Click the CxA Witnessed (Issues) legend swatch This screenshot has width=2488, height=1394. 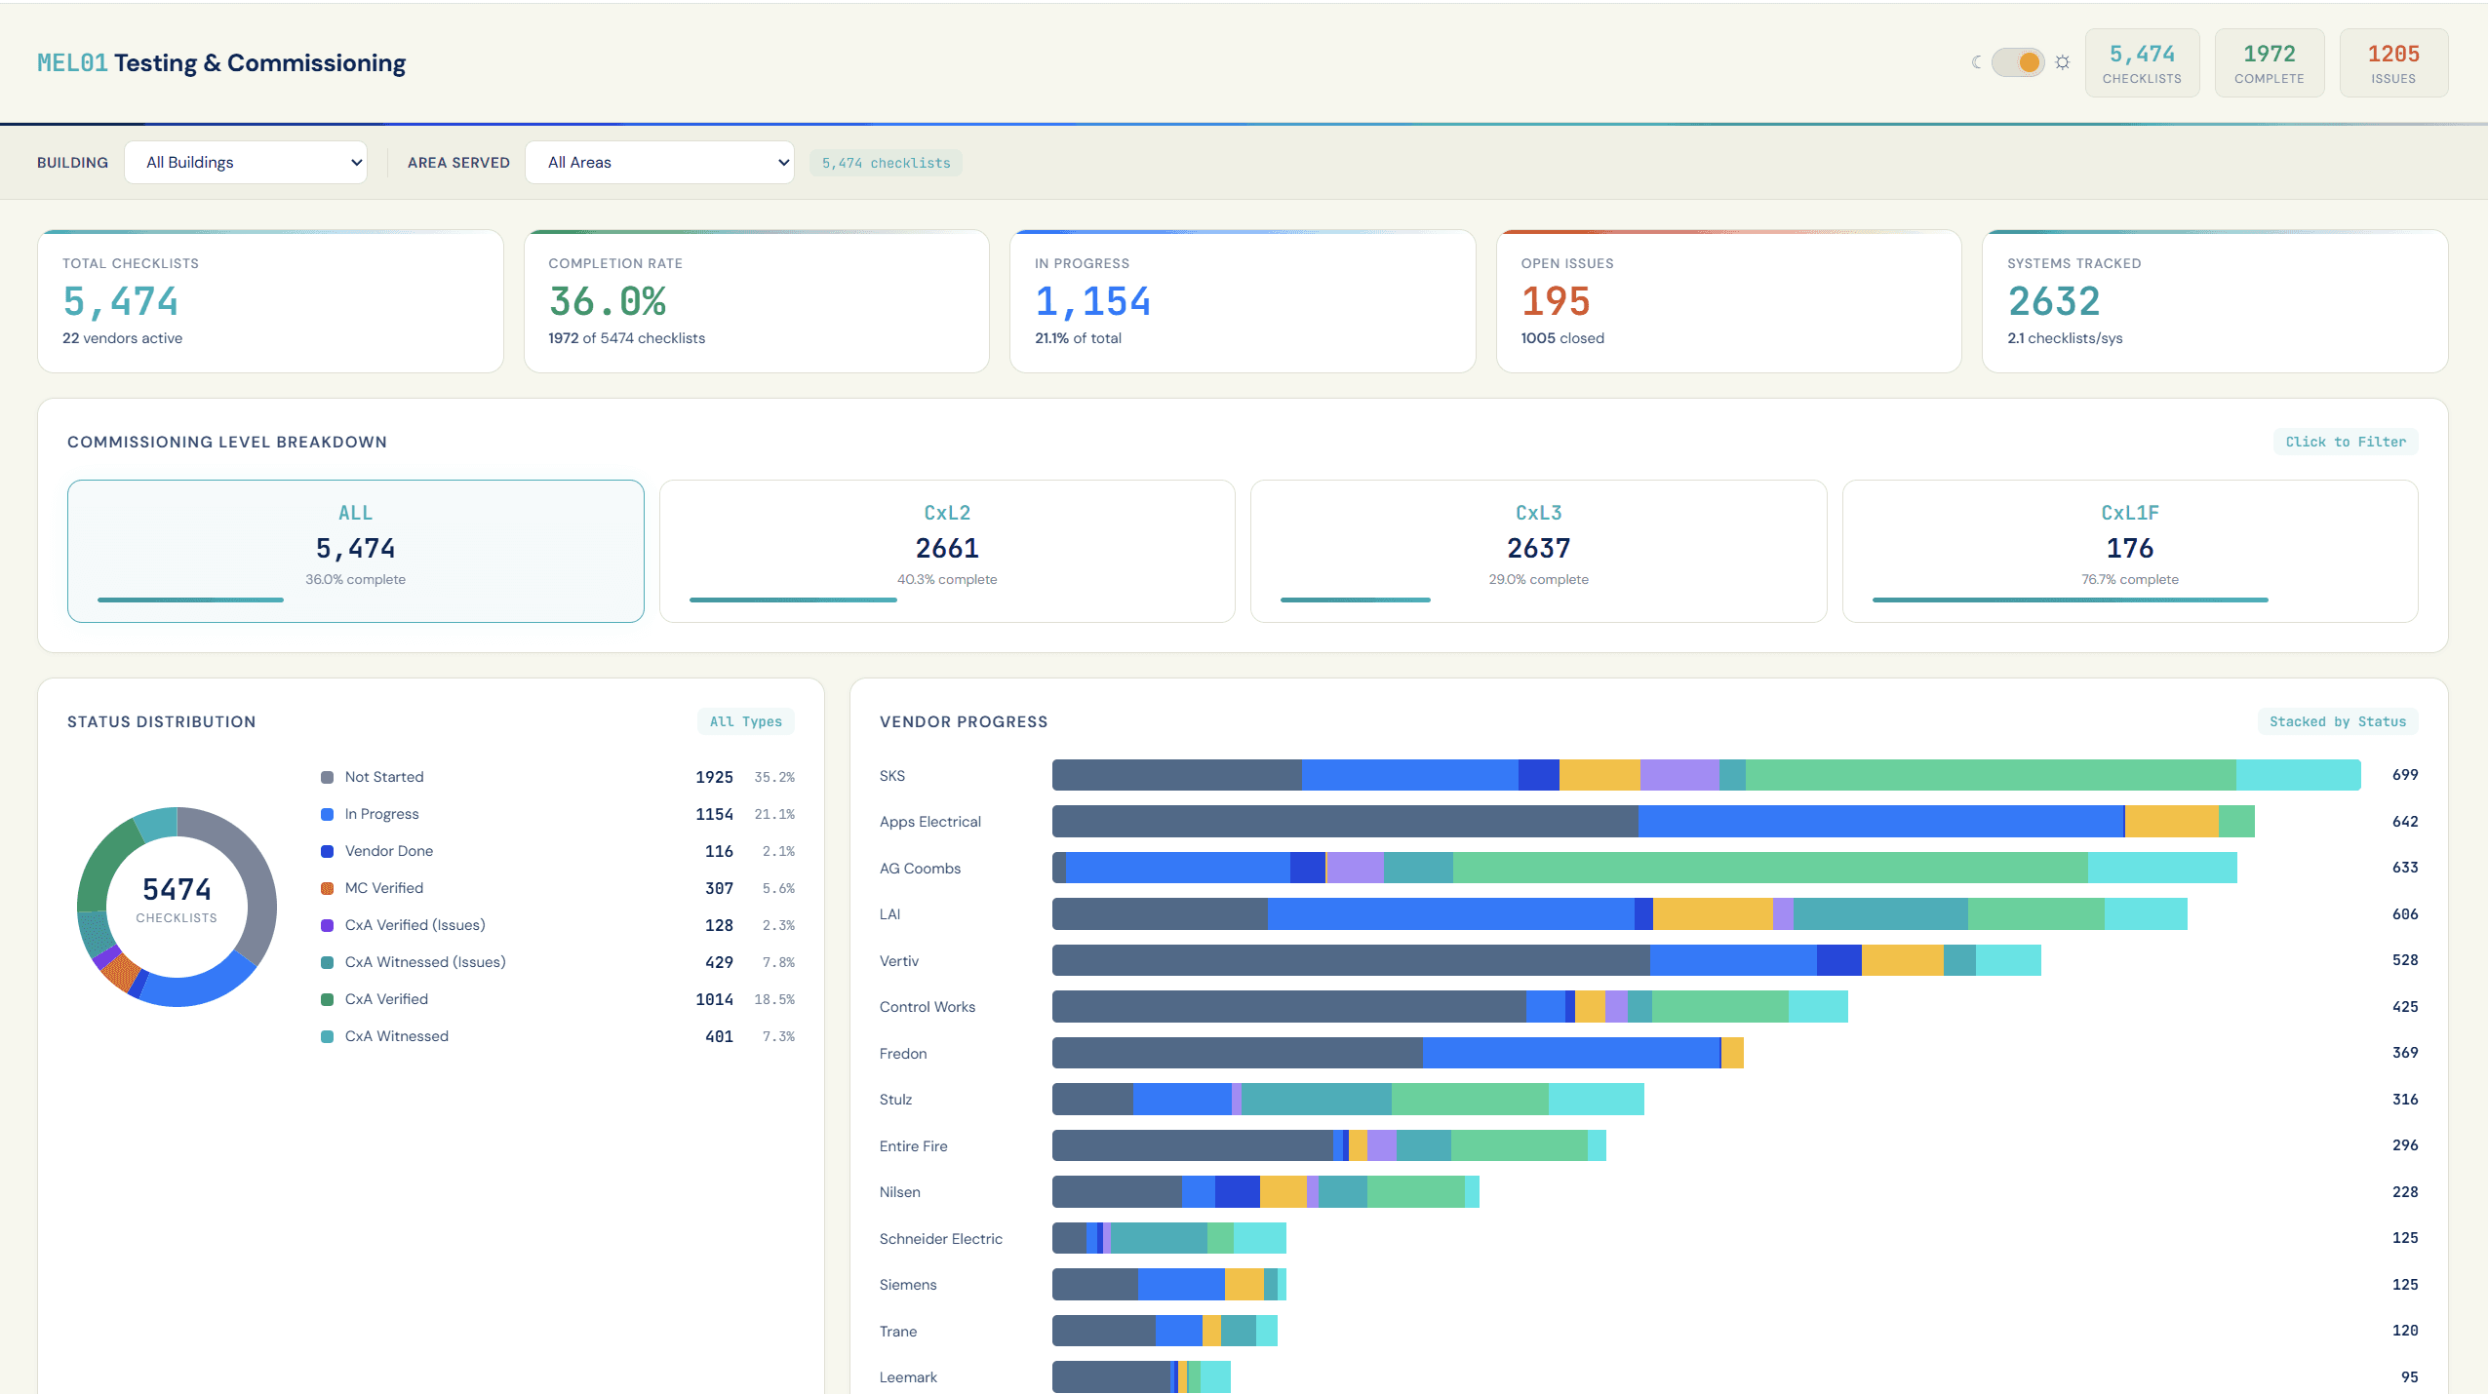click(328, 962)
